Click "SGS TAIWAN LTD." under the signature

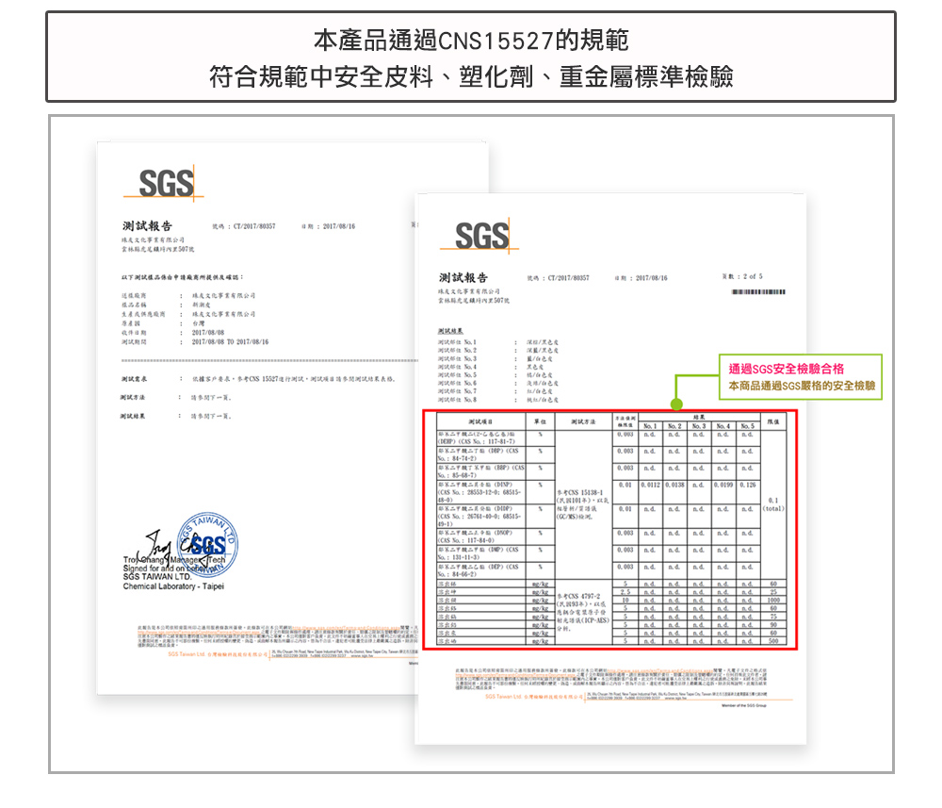click(156, 577)
